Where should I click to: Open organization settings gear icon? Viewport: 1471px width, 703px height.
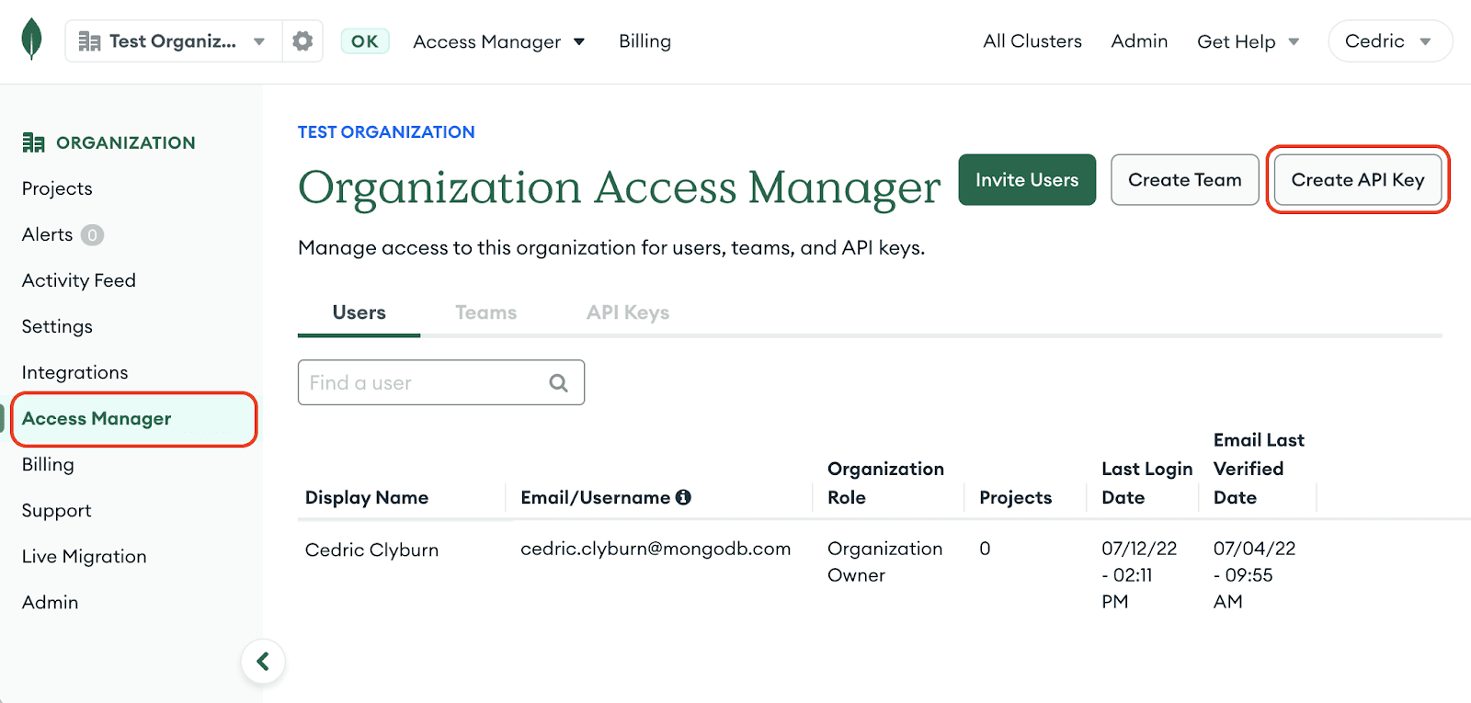point(302,41)
